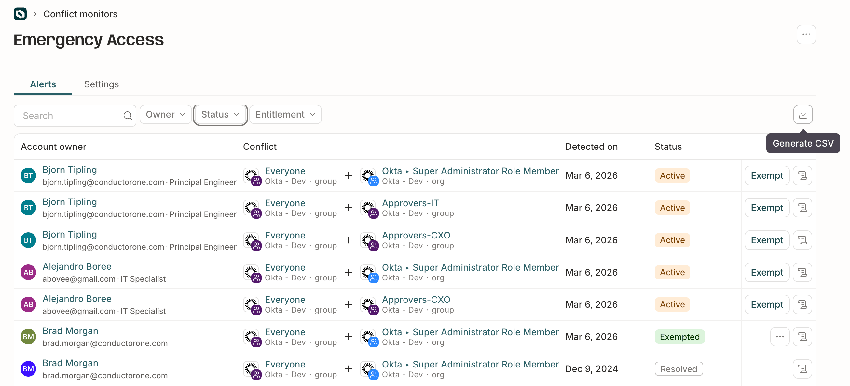Viewport: 850px width, 386px height.
Task: Open the page more options menu
Action: tap(806, 34)
